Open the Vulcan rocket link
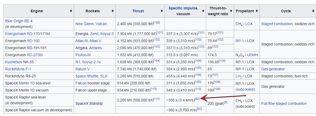316x116 pixels. (x=101, y=24)
